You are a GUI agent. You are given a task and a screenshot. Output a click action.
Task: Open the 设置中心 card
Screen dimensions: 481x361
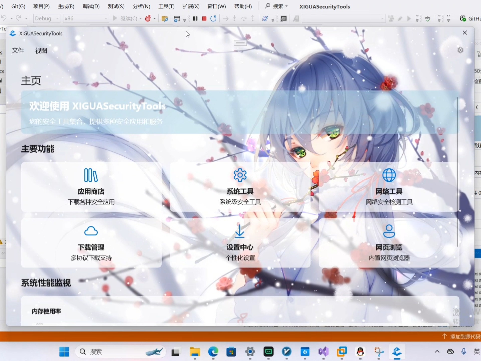pyautogui.click(x=240, y=243)
